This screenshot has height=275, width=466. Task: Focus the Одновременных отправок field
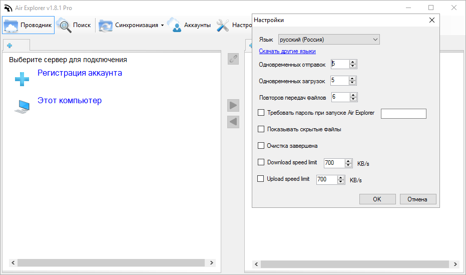point(340,64)
